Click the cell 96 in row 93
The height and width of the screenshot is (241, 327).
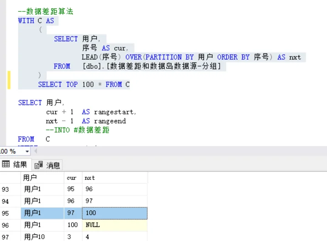[x=115, y=189]
